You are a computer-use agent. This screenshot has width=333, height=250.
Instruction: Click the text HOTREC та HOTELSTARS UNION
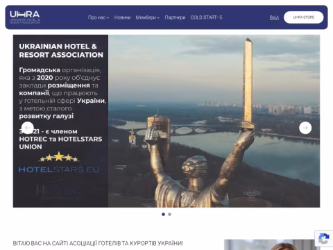tap(60, 143)
